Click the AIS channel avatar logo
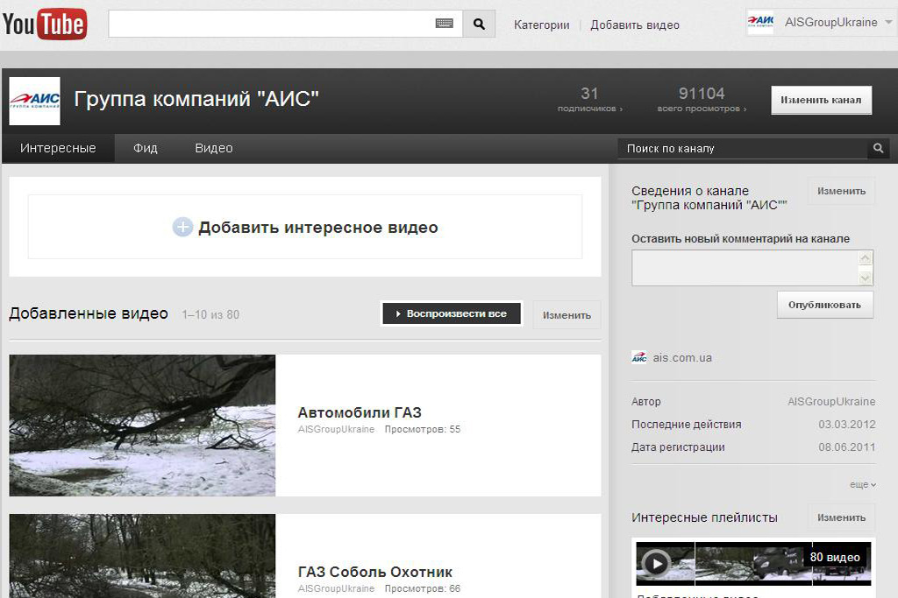This screenshot has width=898, height=598. click(x=35, y=101)
